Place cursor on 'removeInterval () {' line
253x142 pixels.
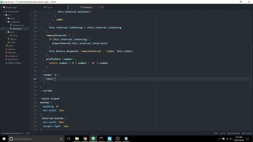click(60, 35)
